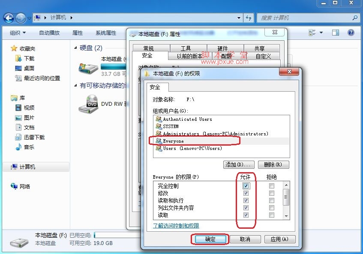
Task: Select SYSTEM in the group list
Action: point(221,126)
